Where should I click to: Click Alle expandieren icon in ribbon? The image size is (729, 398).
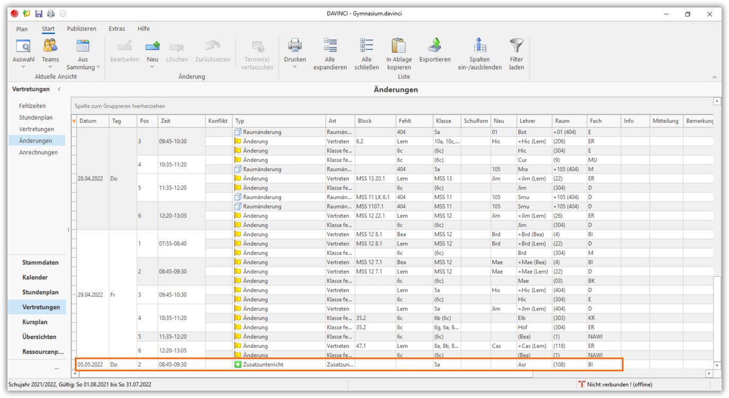[x=330, y=46]
